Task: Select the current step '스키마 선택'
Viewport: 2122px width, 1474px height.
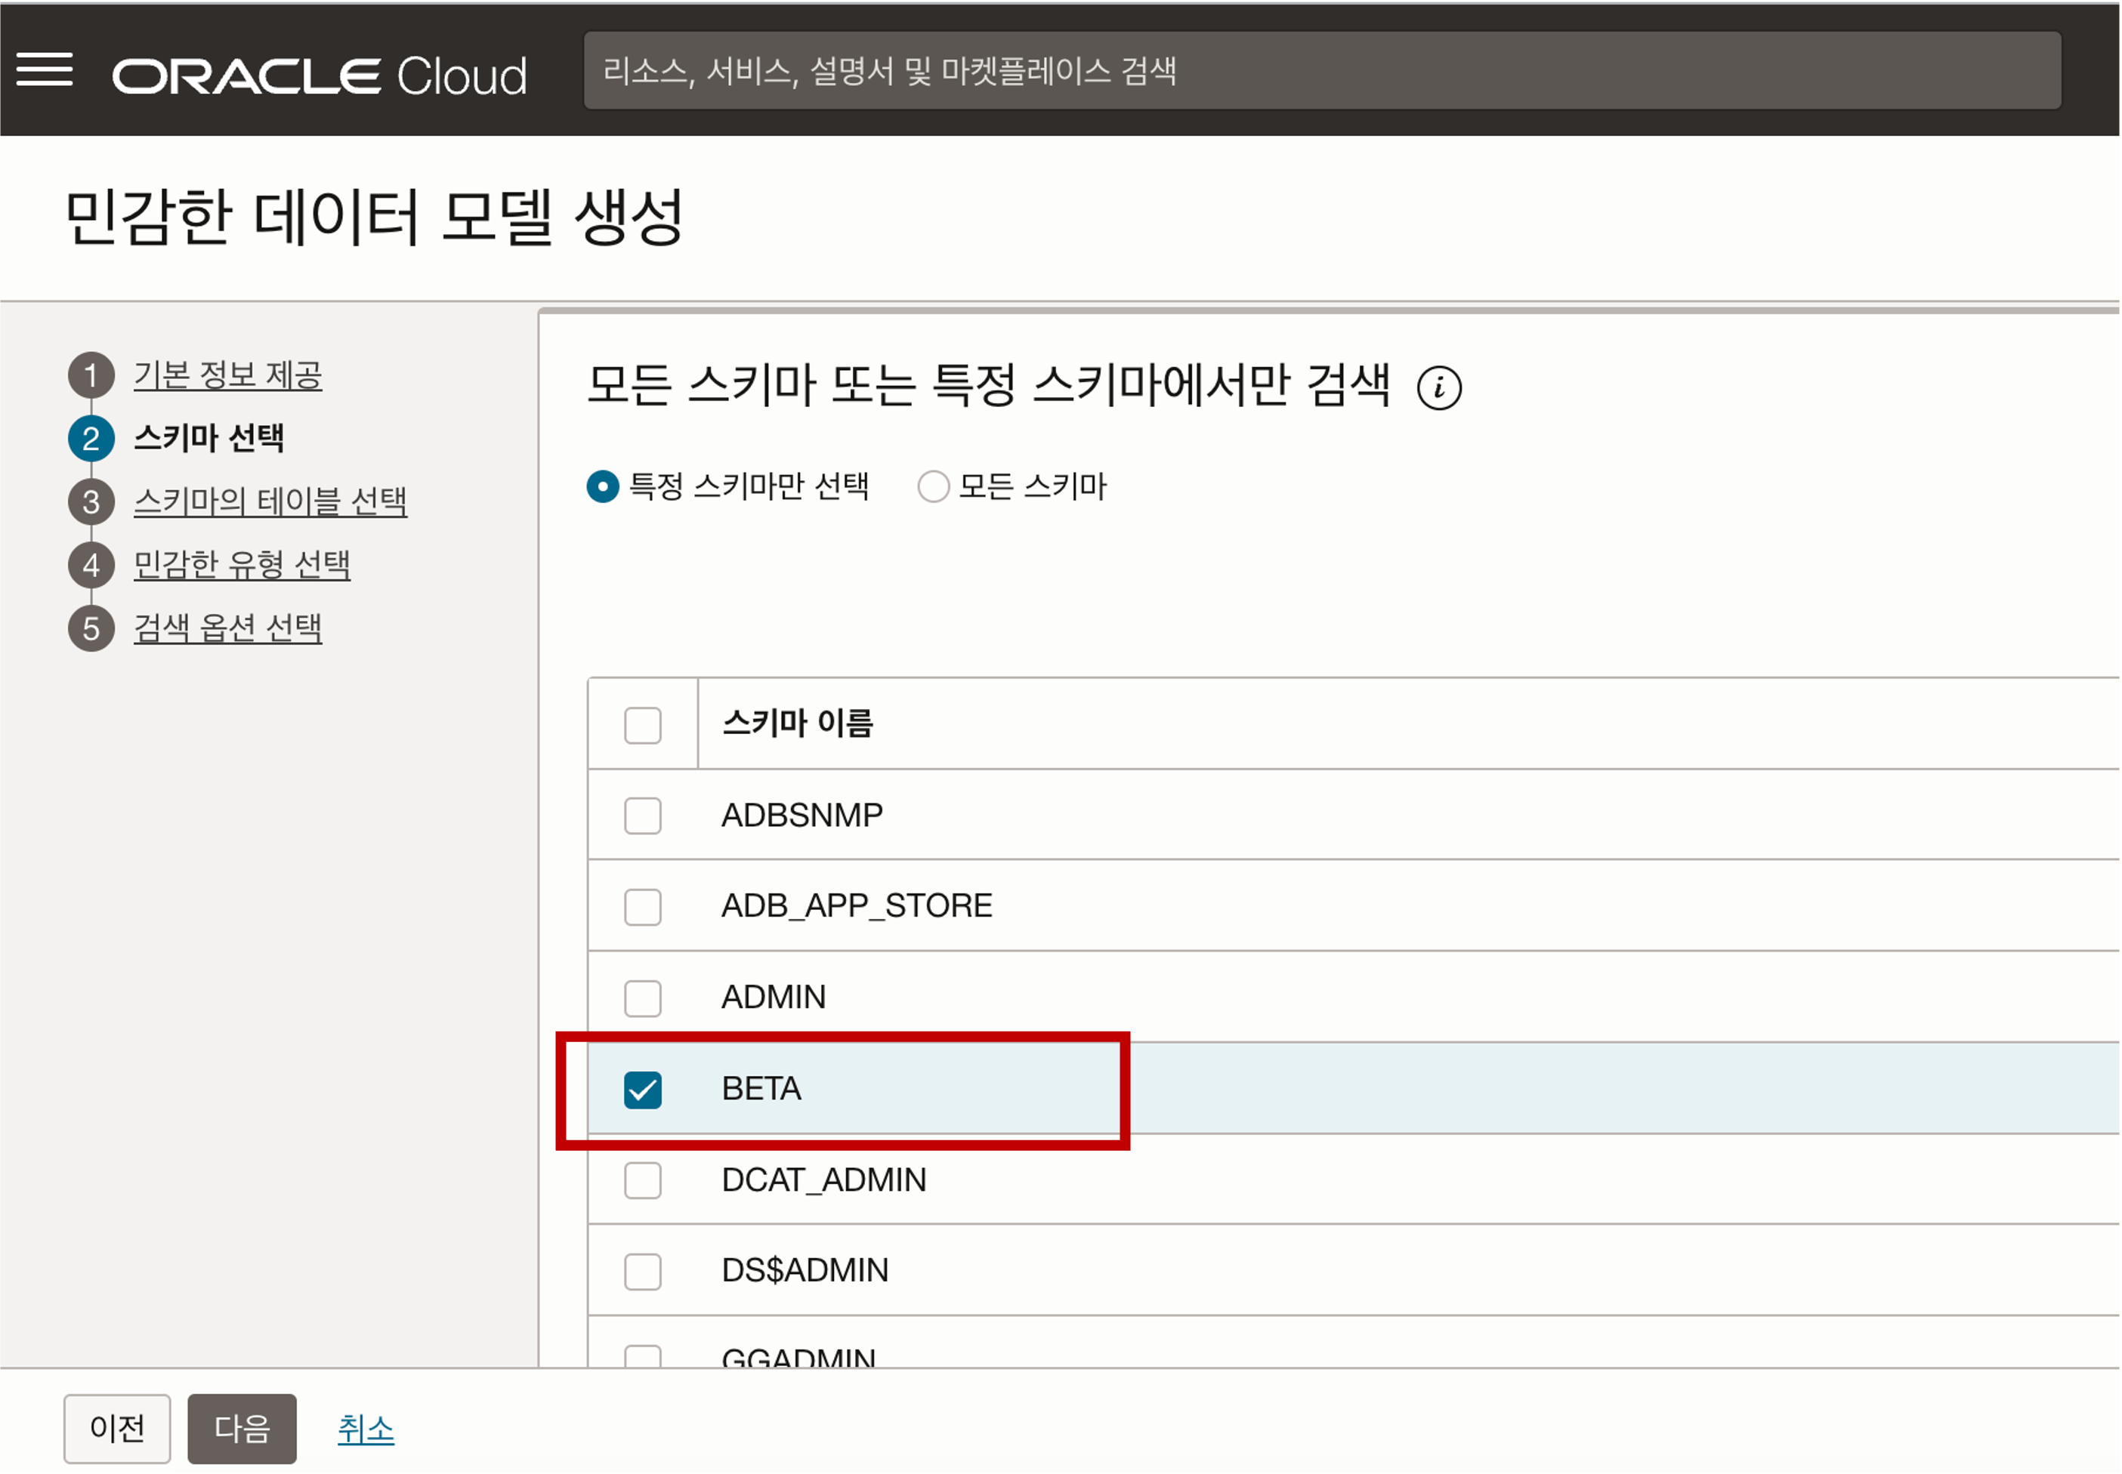Action: tap(208, 438)
